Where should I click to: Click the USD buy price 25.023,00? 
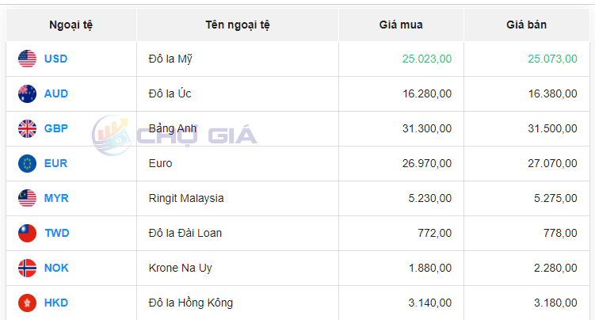click(x=427, y=59)
